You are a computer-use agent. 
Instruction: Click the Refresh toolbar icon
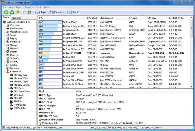[x=24, y=12]
